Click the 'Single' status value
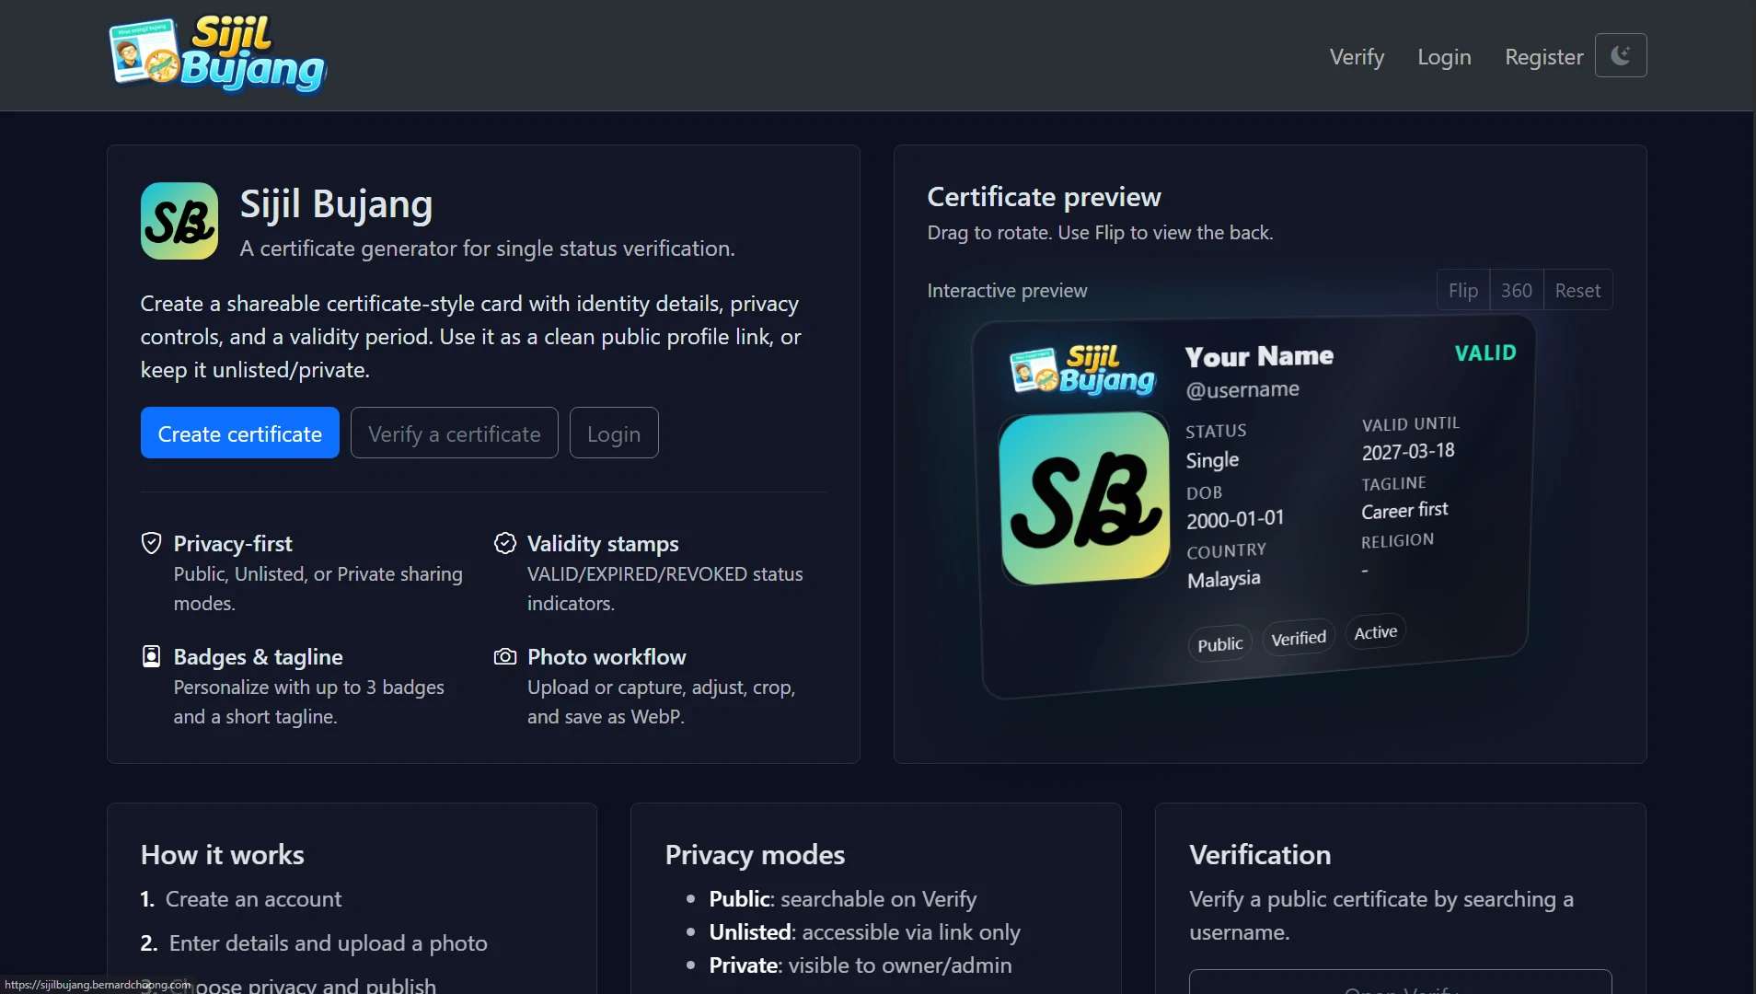The height and width of the screenshot is (994, 1756). pos(1212,459)
